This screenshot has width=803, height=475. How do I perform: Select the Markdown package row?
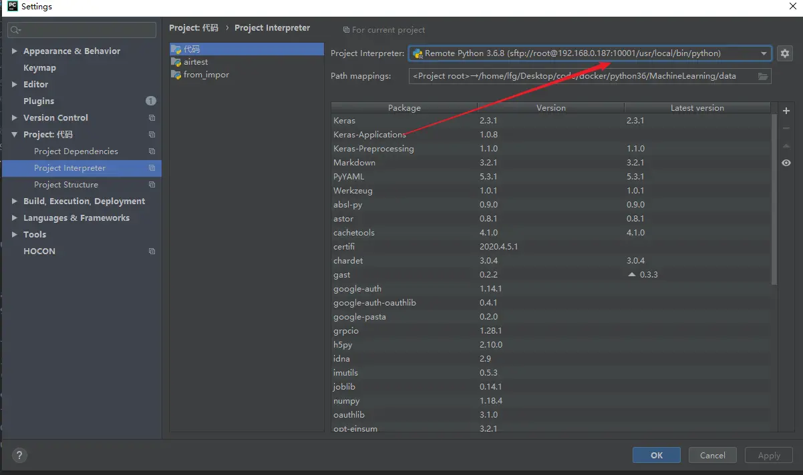[x=551, y=163]
